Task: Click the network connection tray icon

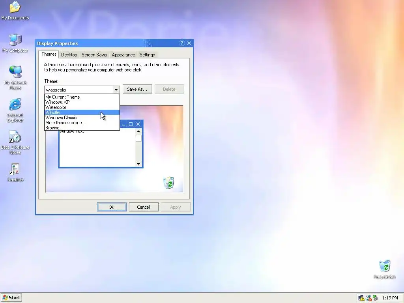Action: [368, 298]
